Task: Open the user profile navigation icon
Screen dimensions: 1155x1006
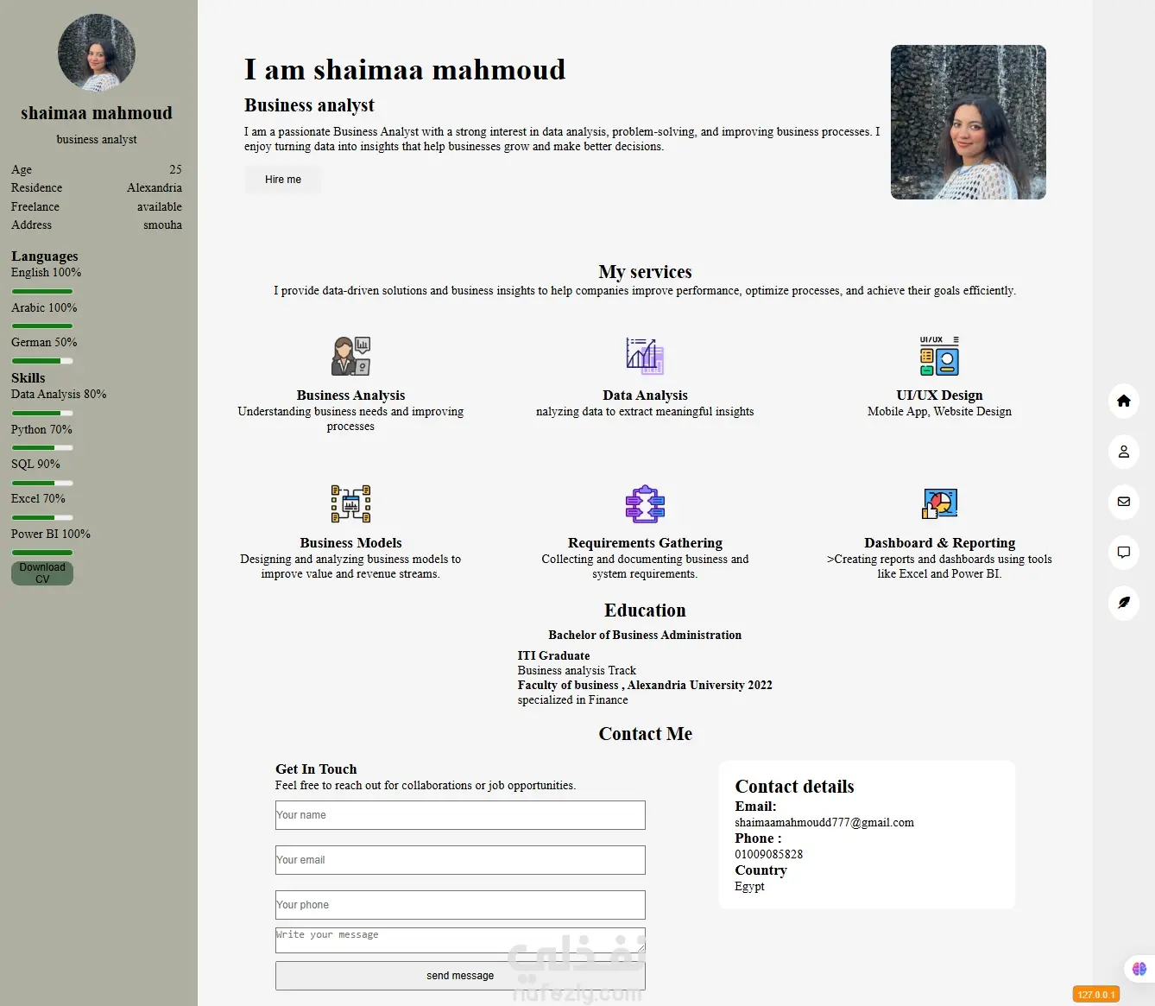Action: (1123, 451)
